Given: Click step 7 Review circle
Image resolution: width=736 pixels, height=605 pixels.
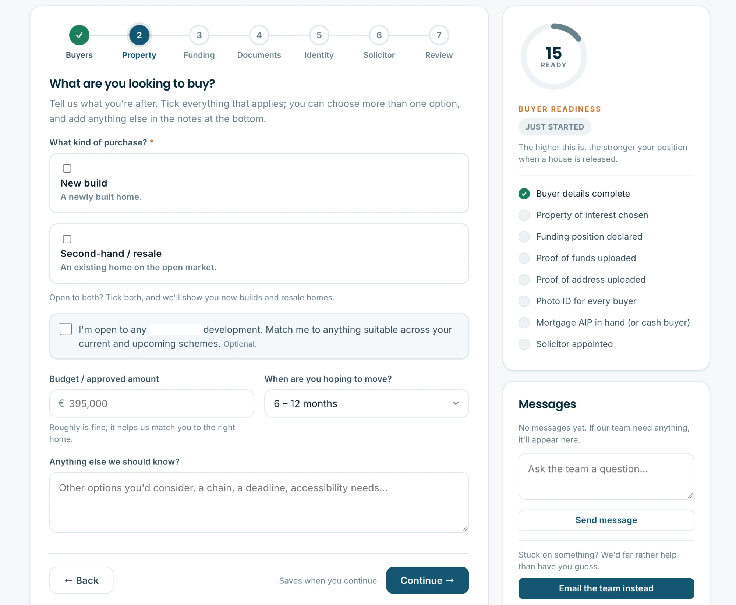Looking at the screenshot, I should [x=439, y=35].
